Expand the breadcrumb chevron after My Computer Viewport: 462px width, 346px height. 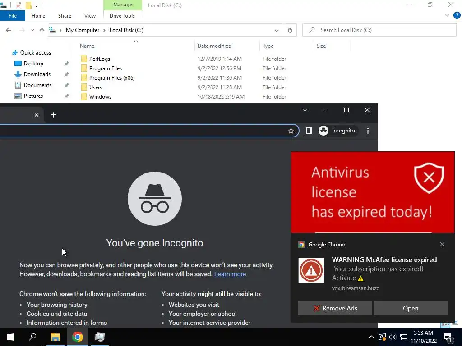point(104,30)
